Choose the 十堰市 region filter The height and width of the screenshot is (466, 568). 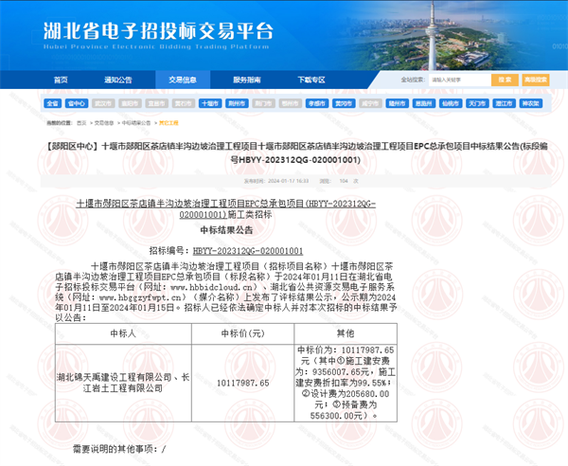pyautogui.click(x=210, y=103)
